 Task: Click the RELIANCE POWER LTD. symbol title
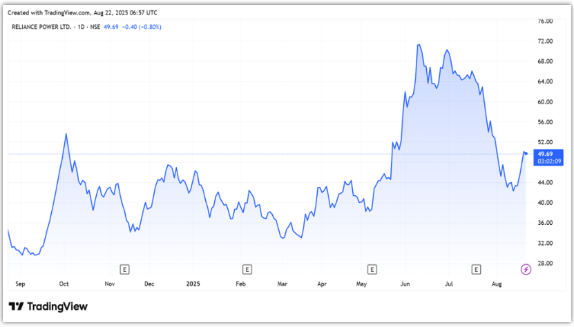[x=40, y=27]
